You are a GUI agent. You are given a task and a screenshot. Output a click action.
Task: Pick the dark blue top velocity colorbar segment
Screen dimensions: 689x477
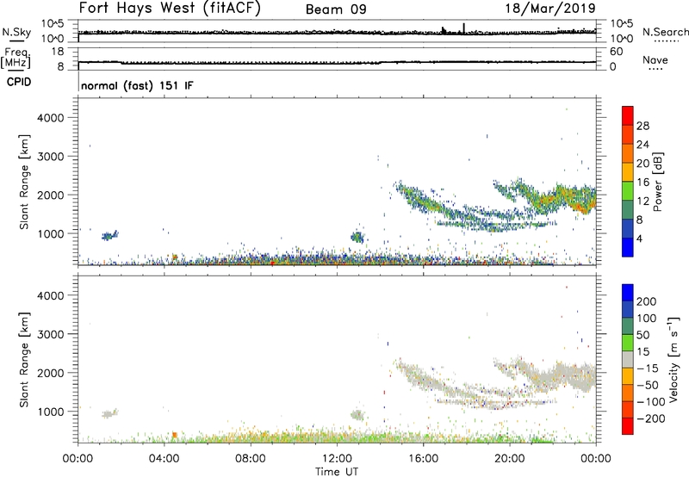pyautogui.click(x=628, y=293)
